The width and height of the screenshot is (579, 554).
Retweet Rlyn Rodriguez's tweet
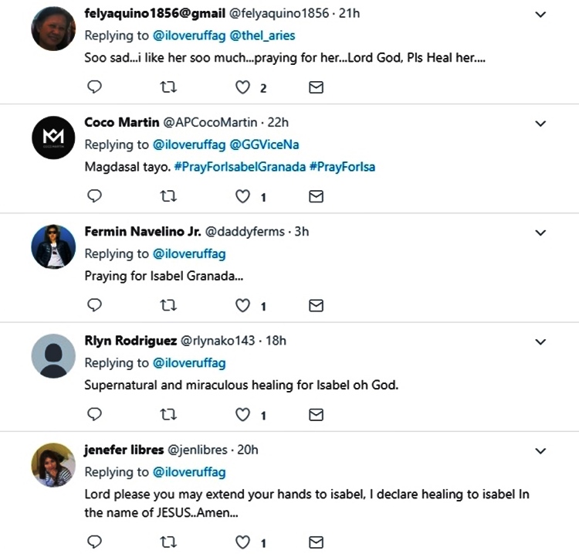pyautogui.click(x=168, y=415)
